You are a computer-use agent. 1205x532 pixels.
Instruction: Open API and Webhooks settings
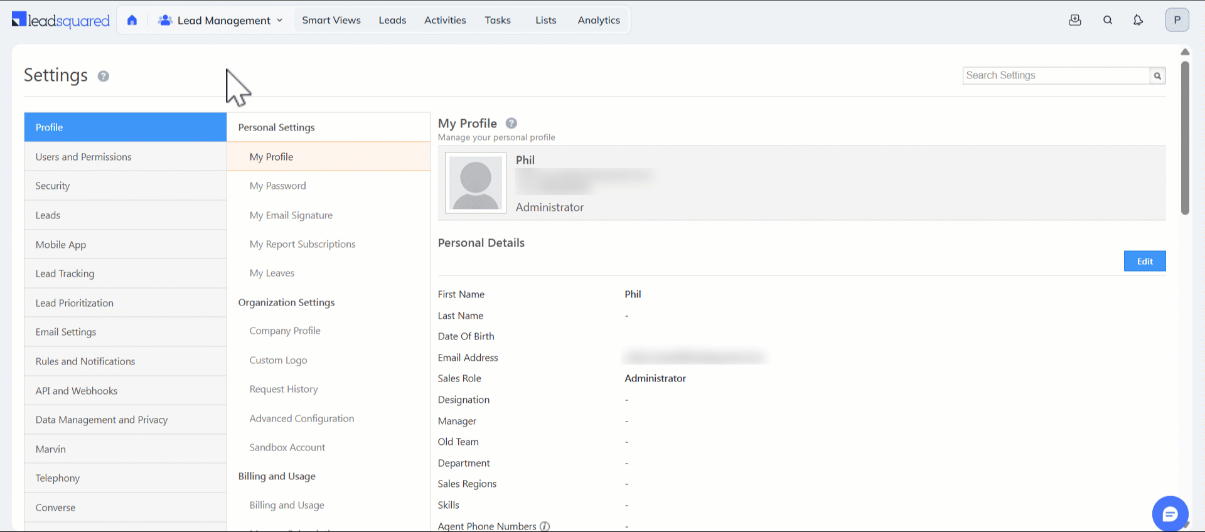pos(77,391)
